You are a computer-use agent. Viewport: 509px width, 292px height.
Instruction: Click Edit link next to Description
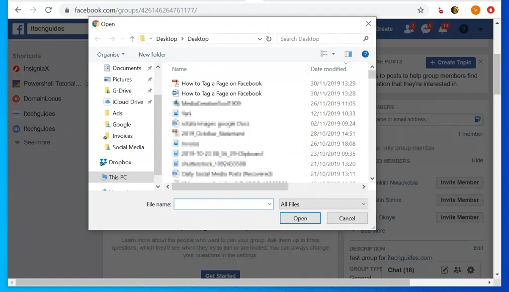point(478,248)
